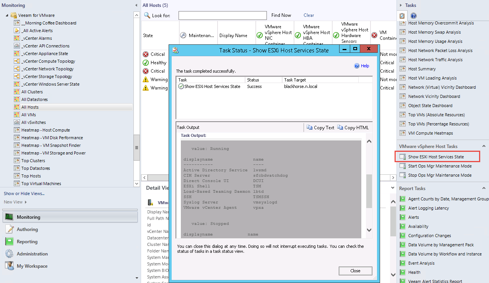Click the Close button in Task Status dialog
The height and width of the screenshot is (283, 489).
click(355, 271)
